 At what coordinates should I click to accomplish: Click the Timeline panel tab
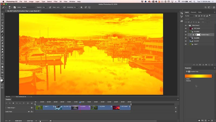click(8, 99)
